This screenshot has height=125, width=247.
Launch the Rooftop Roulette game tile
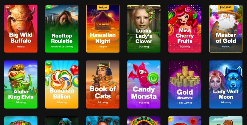[62, 29]
